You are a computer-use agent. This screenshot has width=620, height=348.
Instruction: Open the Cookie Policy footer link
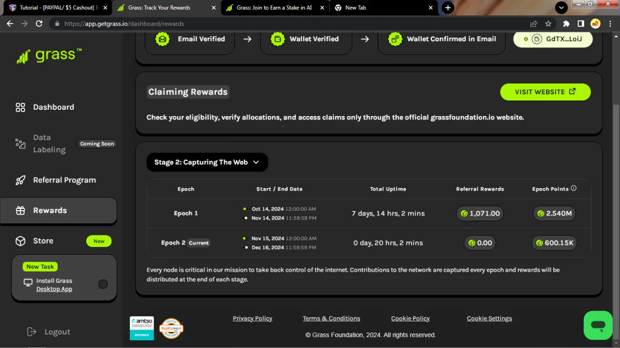pos(410,319)
